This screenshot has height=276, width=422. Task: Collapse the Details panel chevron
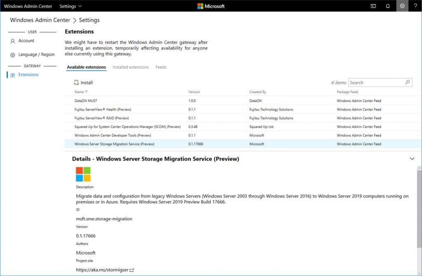[x=412, y=159]
